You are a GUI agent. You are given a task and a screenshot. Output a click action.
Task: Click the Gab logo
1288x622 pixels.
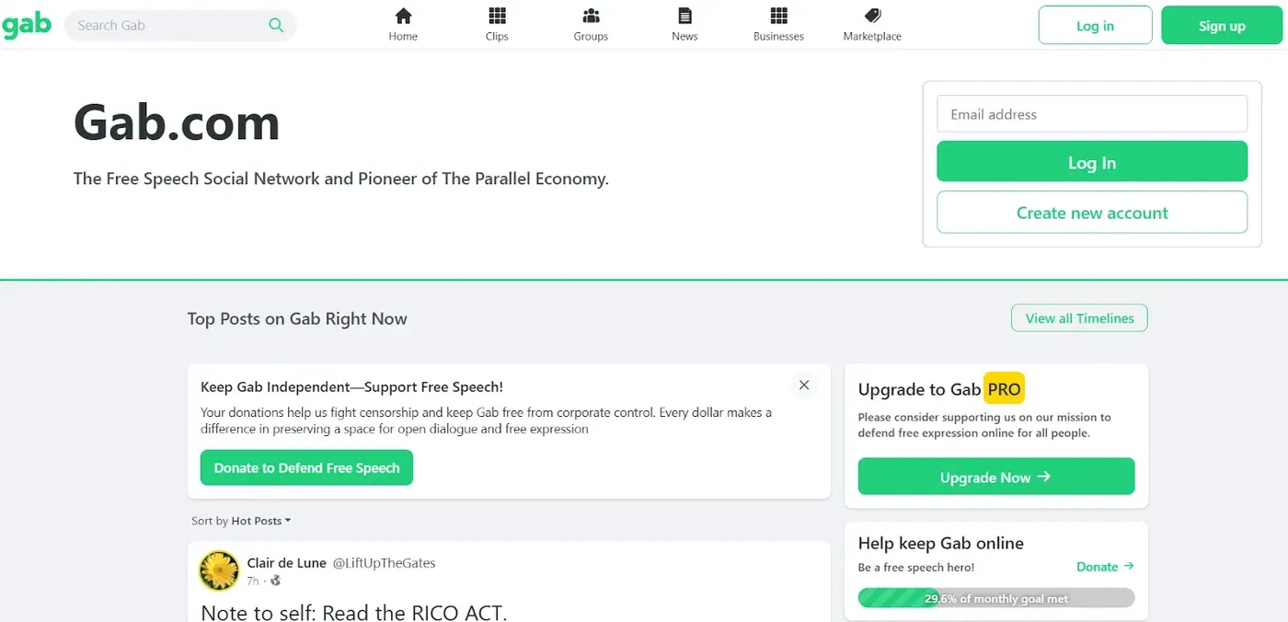click(x=26, y=25)
